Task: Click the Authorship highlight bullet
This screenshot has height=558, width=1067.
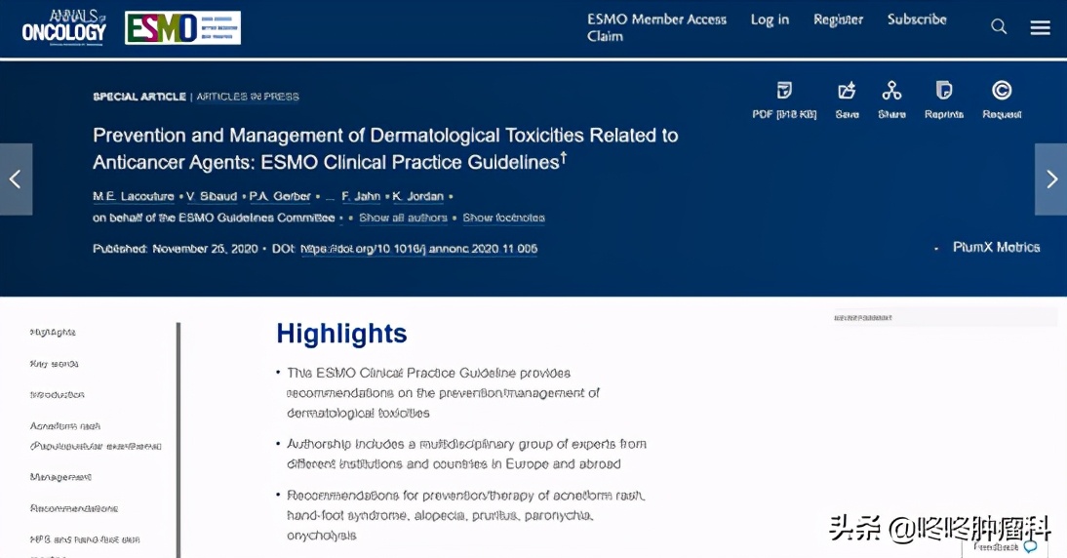Action: [x=466, y=454]
